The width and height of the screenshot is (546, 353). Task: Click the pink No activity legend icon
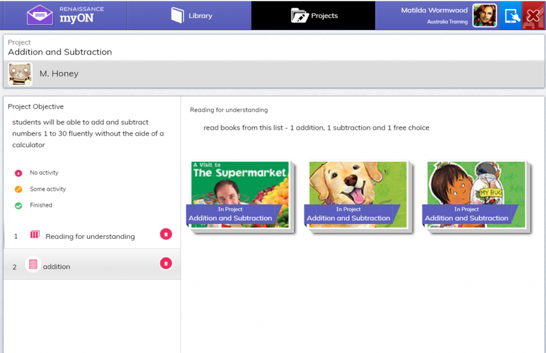pos(19,173)
